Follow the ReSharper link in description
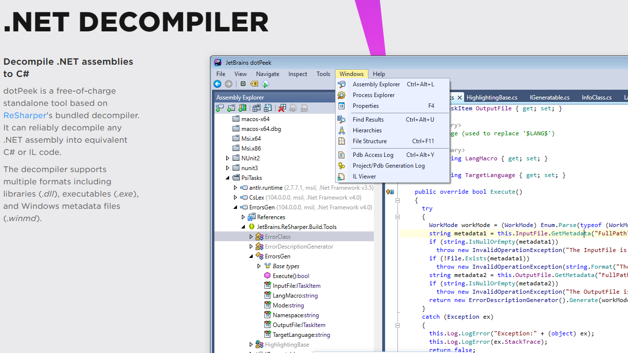628x353 pixels. coord(25,116)
